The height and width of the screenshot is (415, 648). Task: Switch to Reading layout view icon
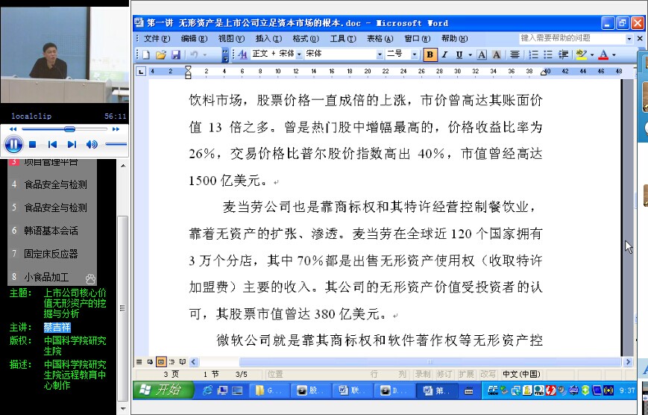(x=182, y=362)
